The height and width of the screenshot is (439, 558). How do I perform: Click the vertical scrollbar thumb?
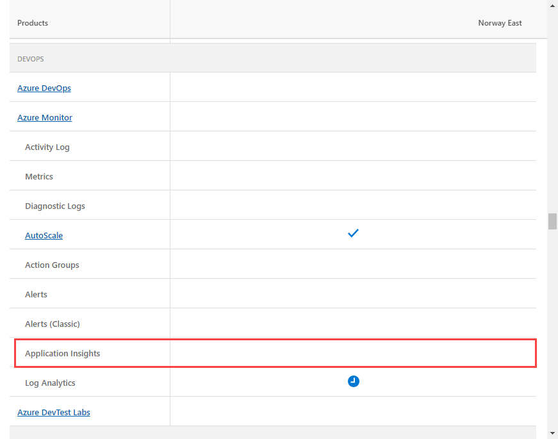coord(552,222)
